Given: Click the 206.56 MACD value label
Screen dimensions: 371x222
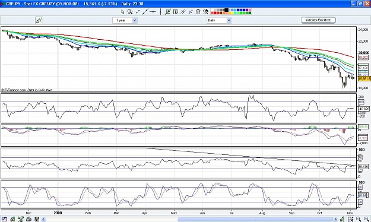Looking at the screenshot, I should (363, 127).
